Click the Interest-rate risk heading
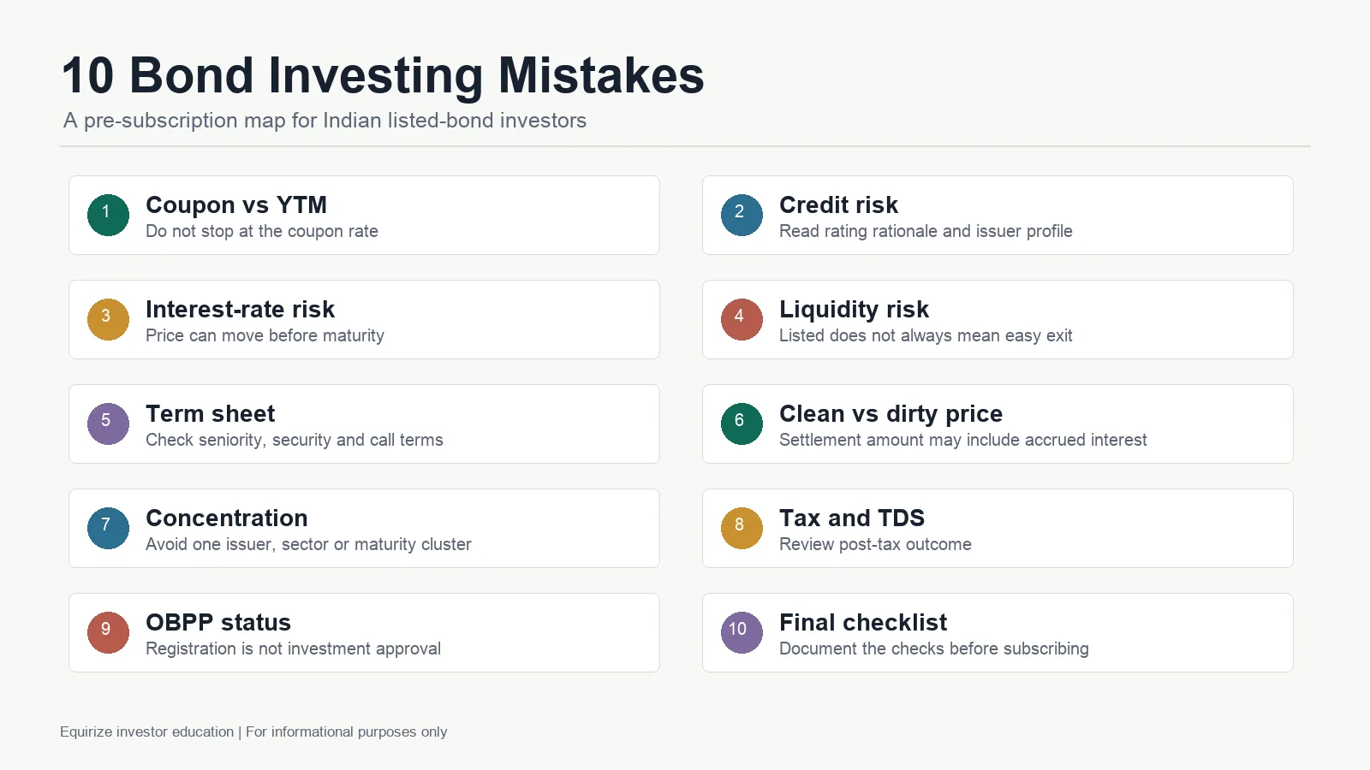The height and width of the screenshot is (770, 1370). pos(240,310)
